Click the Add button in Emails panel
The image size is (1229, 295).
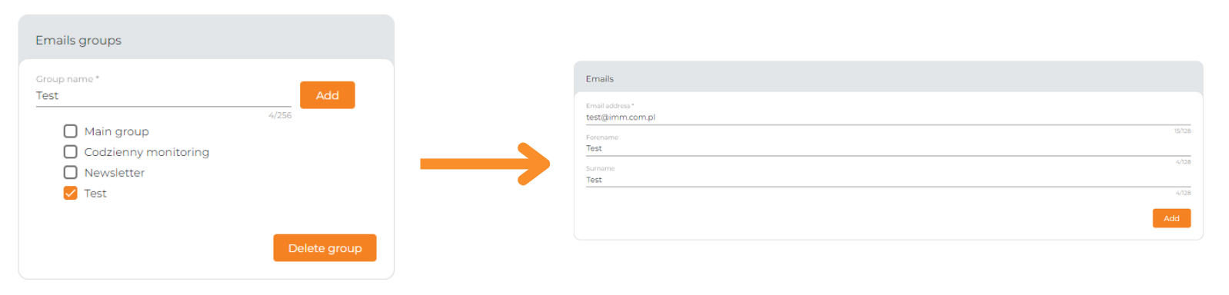[x=1171, y=218]
